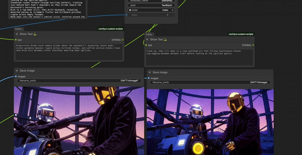Click the text area starting "Crane up, then tilt down"
302x155 pixels.
(199, 57)
